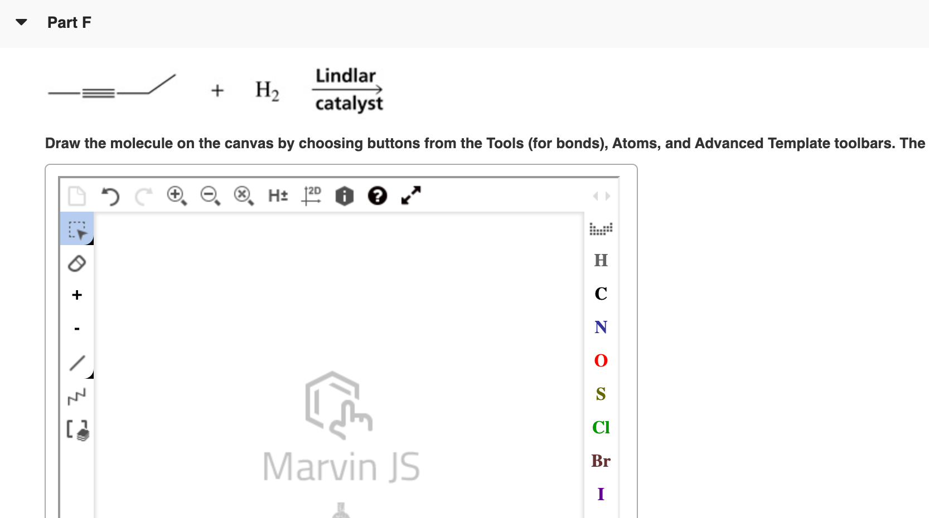The image size is (929, 518).
Task: Collapse the Part F section arrow
Action: pyautogui.click(x=21, y=22)
